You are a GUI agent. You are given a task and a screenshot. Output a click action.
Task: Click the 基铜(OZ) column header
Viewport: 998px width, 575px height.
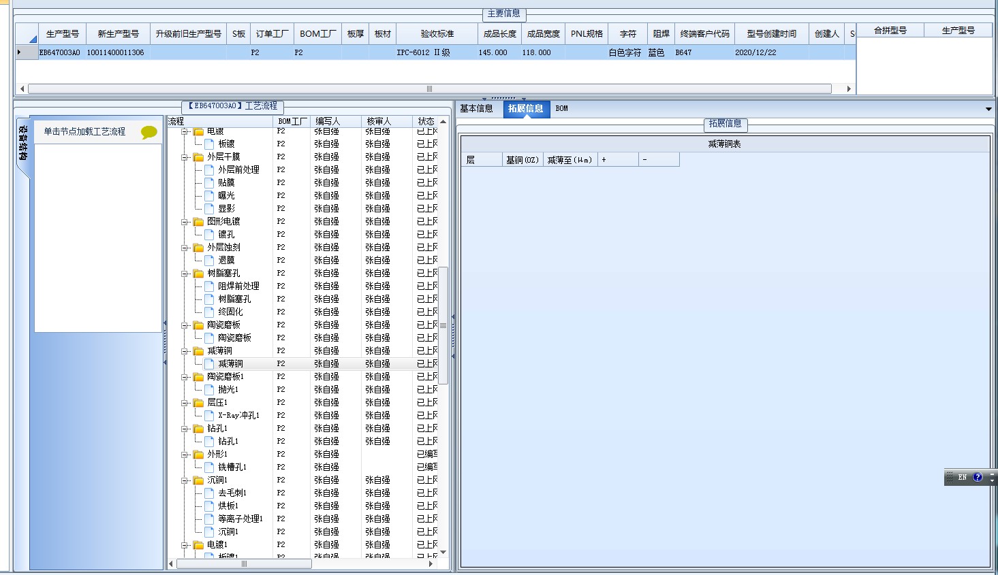(523, 160)
